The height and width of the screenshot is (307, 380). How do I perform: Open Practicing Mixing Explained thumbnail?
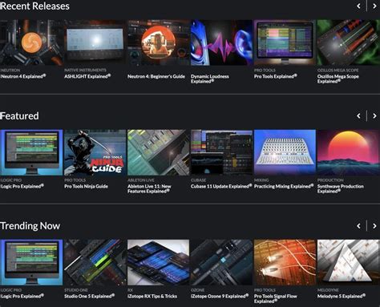[285, 152]
